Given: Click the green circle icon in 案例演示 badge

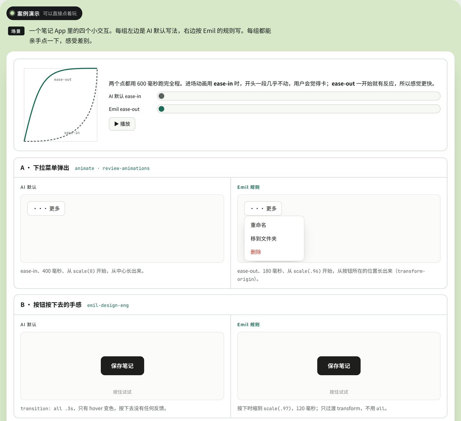Looking at the screenshot, I should click(12, 13).
